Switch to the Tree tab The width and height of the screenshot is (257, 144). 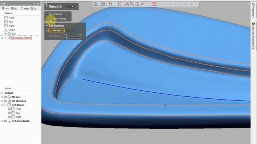tap(5, 8)
